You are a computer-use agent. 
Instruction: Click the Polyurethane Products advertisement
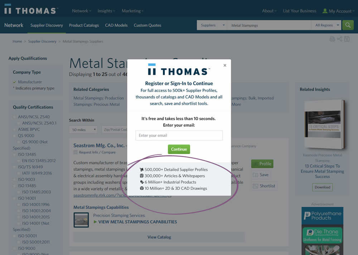(322, 216)
